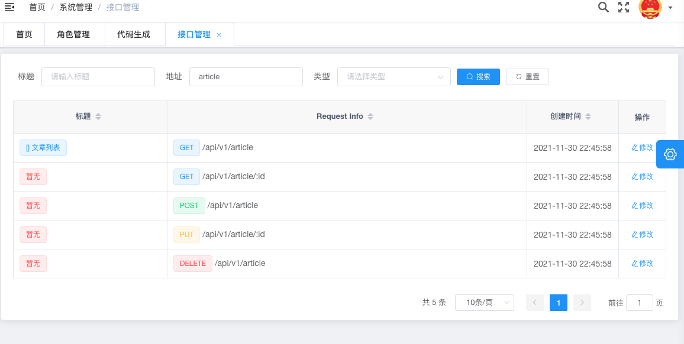The height and width of the screenshot is (344, 684).
Task: Go to the next page with the arrow
Action: [x=582, y=302]
